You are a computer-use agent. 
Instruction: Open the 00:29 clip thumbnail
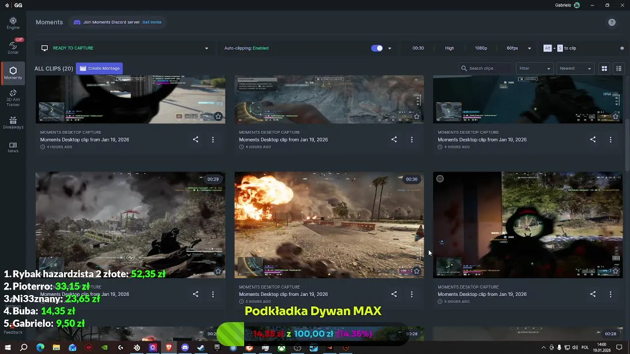(130, 225)
